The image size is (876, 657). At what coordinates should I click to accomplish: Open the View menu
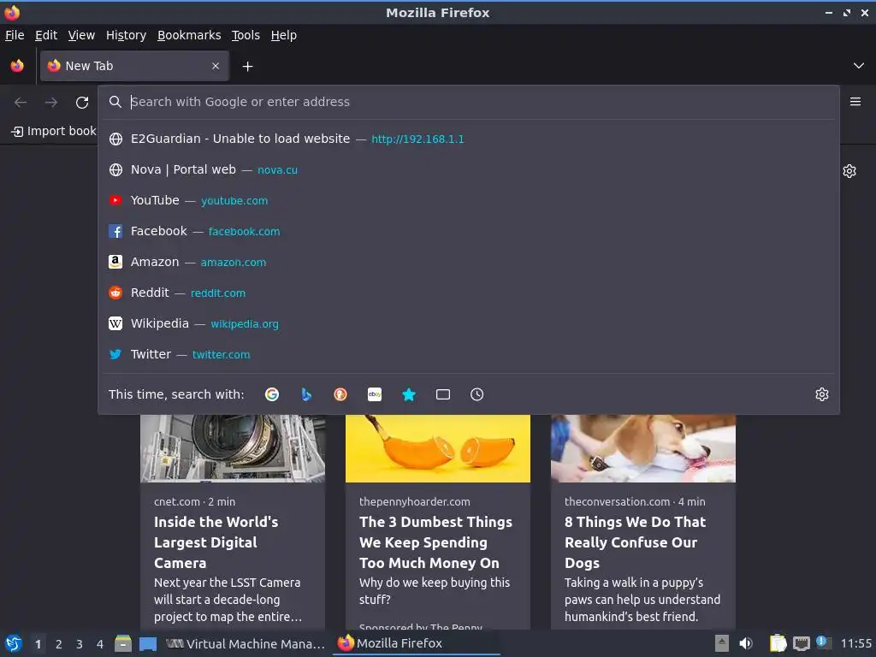(81, 35)
